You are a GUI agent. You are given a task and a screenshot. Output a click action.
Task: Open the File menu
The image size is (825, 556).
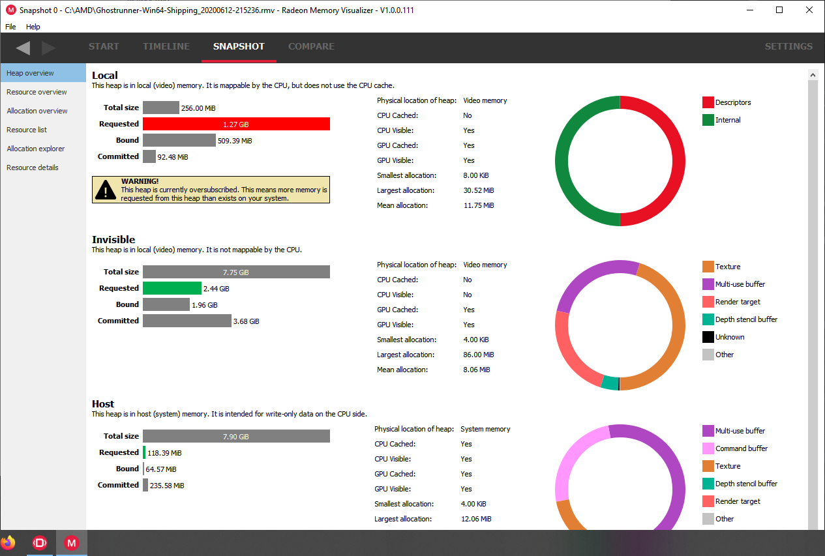click(x=10, y=27)
